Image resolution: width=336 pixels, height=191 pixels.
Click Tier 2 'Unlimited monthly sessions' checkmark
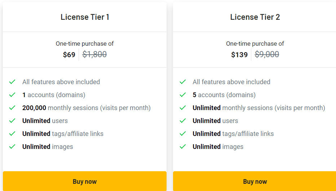tap(183, 108)
